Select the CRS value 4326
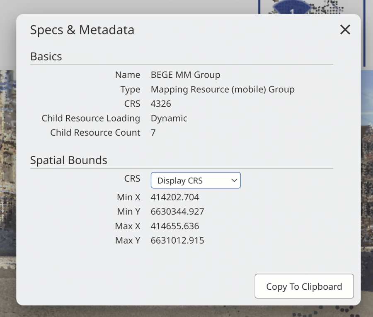 (161, 104)
